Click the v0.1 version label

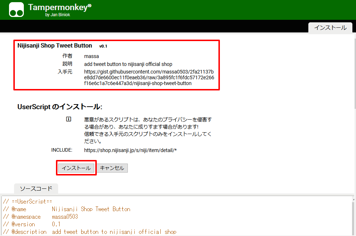103,46
